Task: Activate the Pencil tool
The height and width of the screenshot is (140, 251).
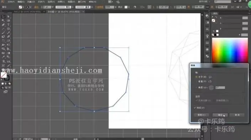Action: click(9, 33)
